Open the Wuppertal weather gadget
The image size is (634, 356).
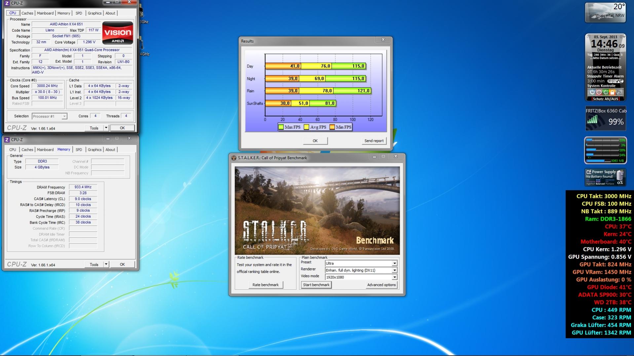[x=605, y=13]
